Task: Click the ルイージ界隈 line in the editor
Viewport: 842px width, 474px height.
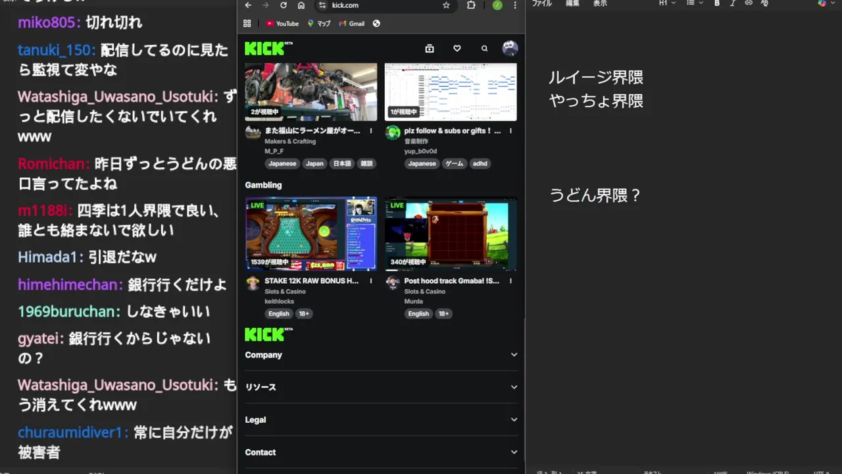Action: point(596,77)
